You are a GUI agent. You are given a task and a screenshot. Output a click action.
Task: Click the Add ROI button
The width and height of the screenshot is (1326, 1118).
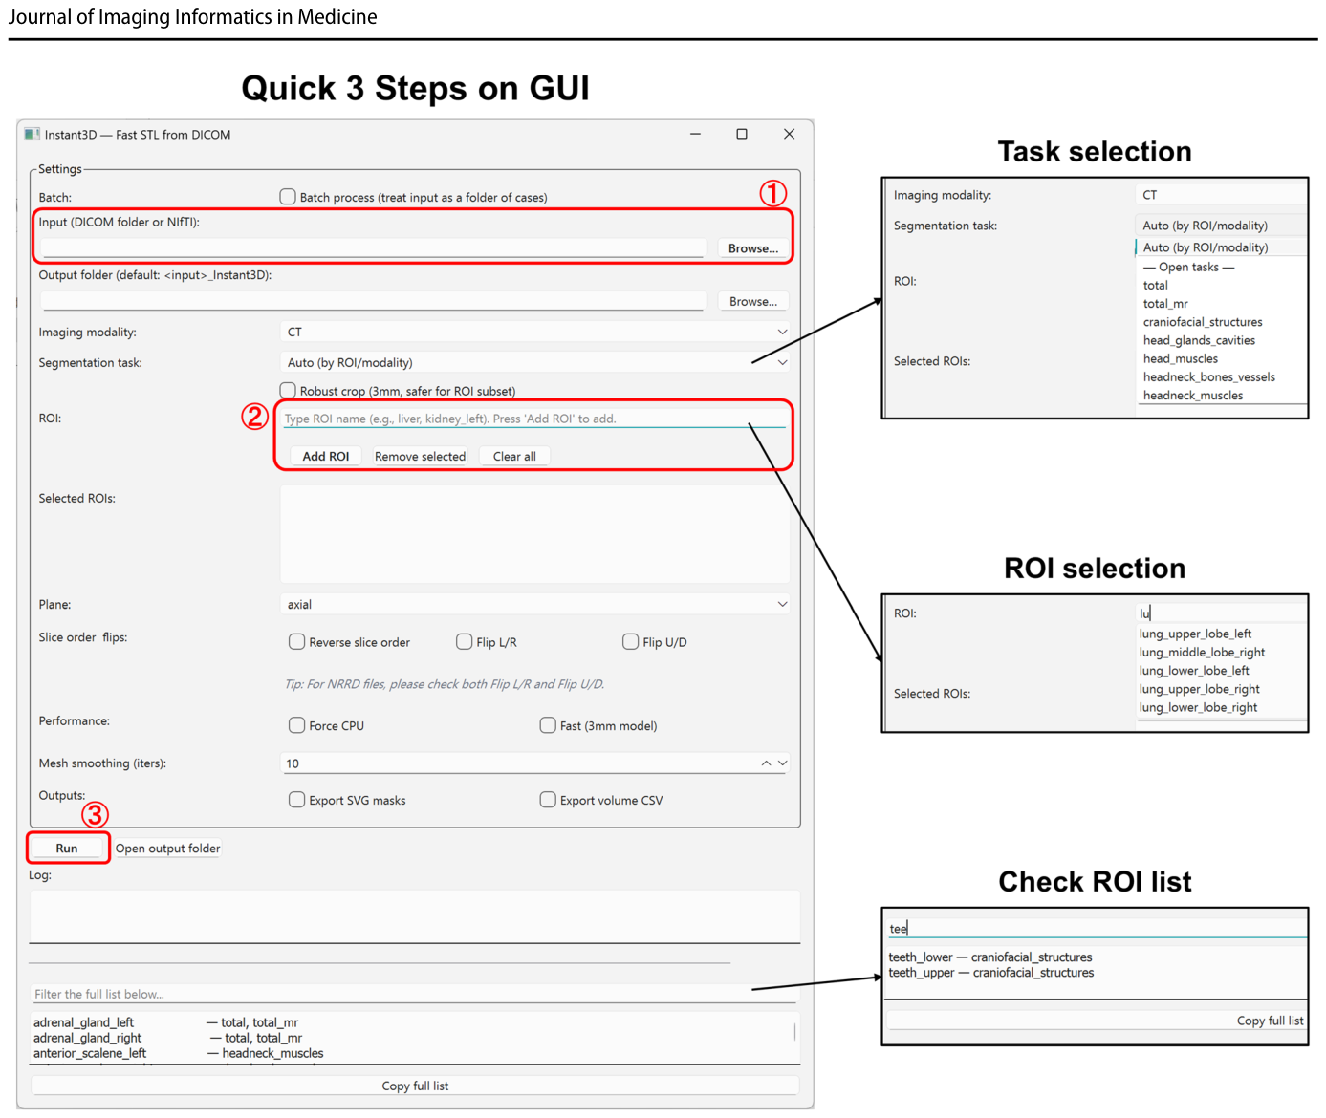coord(326,456)
